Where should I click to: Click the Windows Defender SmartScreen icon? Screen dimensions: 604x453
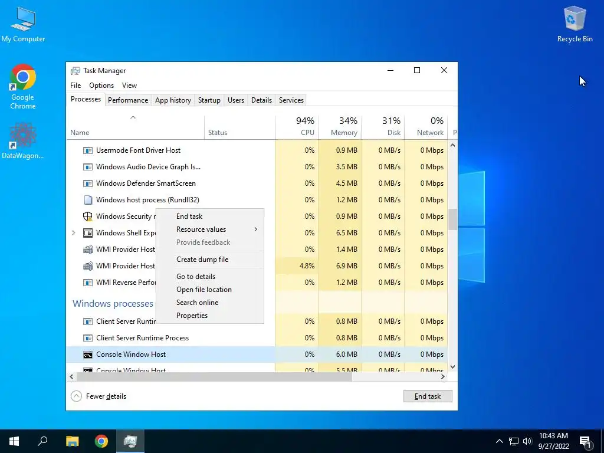click(88, 183)
